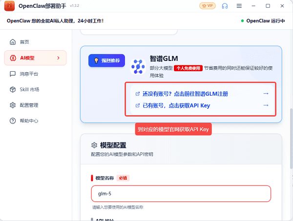Open link 已有账号，点击获取API Key
Screen dimensions: 293x221
pyautogui.click(x=176, y=105)
